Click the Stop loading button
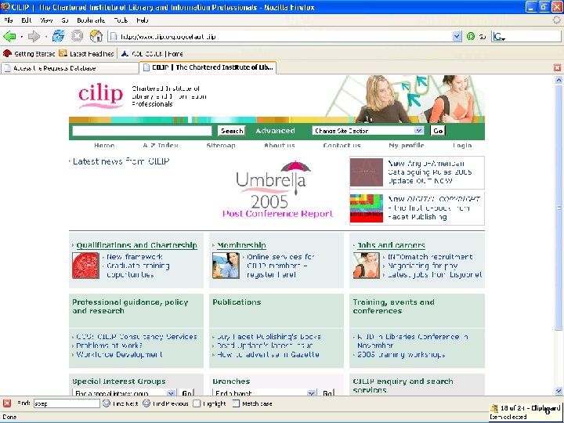Screen dimensions: 564x423 click(77, 36)
